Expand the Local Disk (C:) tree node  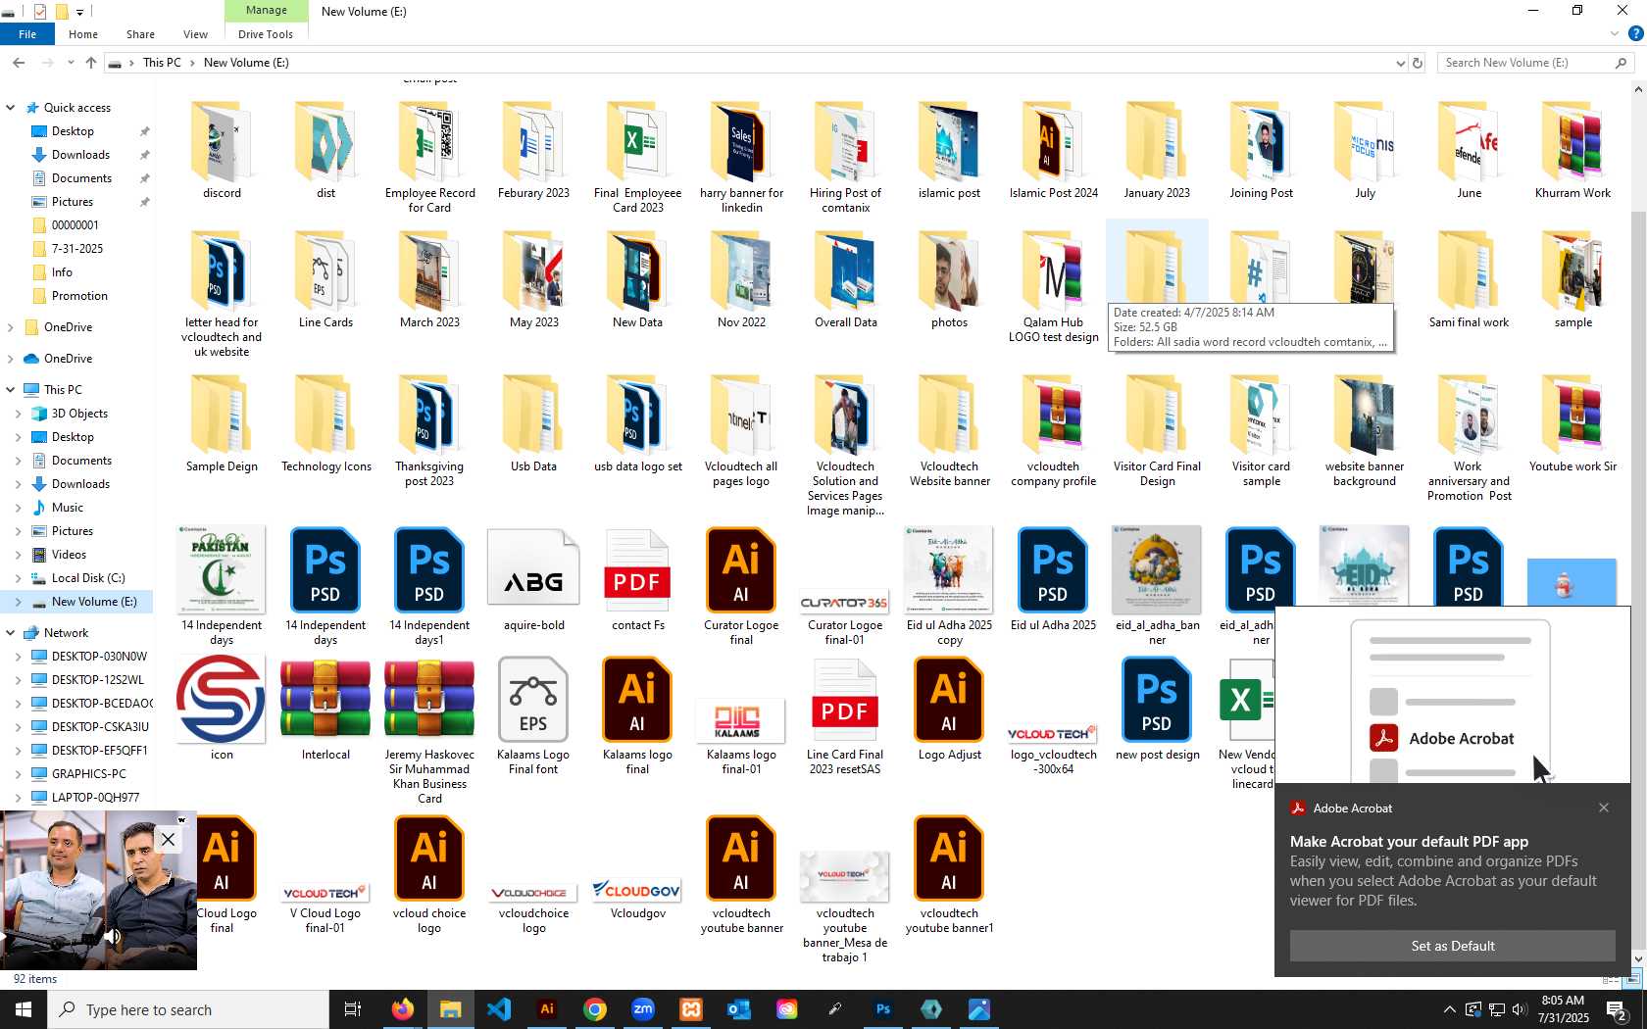point(18,578)
